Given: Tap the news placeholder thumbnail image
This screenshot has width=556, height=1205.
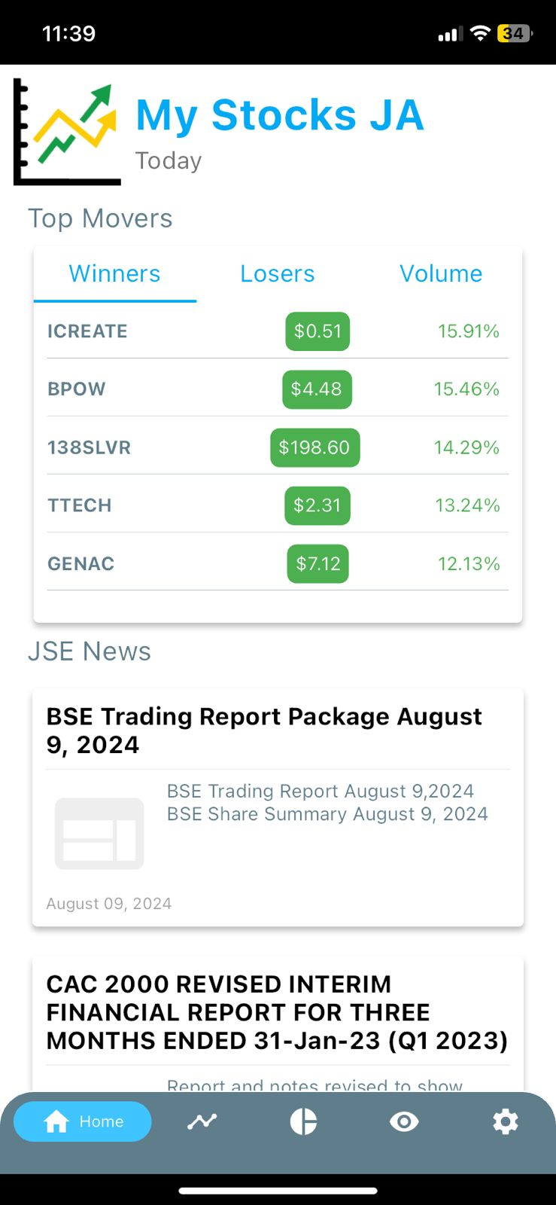Looking at the screenshot, I should [x=99, y=834].
